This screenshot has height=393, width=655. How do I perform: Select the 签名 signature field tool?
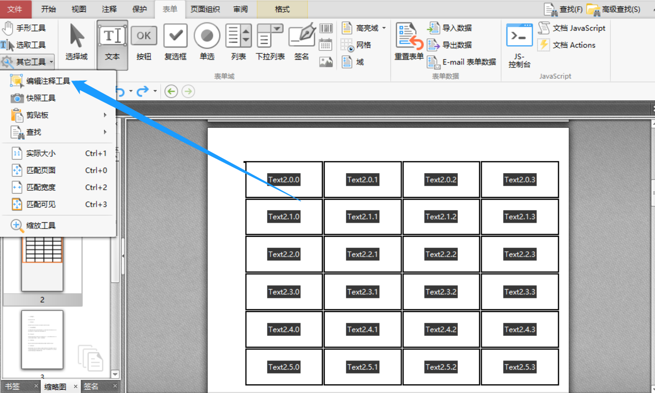click(302, 43)
